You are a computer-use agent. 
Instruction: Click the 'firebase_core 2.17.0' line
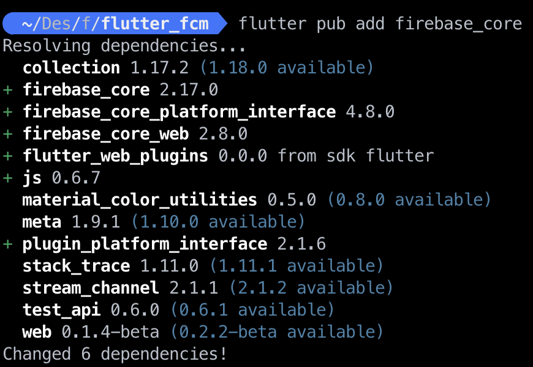click(120, 90)
